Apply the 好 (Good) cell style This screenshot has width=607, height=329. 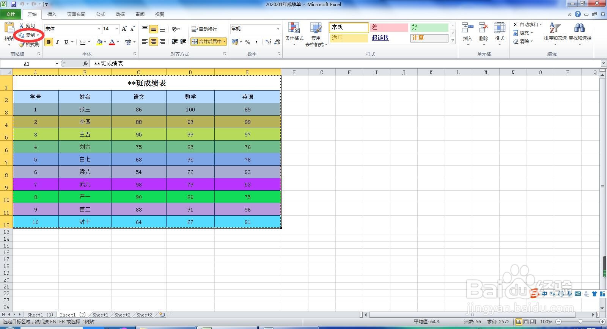tap(429, 27)
